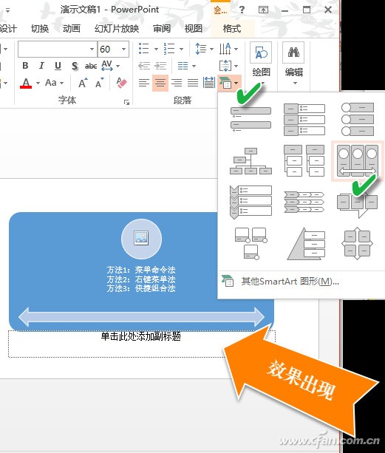The width and height of the screenshot is (385, 453).
Task: Click Customize Quick Access Toolbar arrow
Action: click(7, 10)
